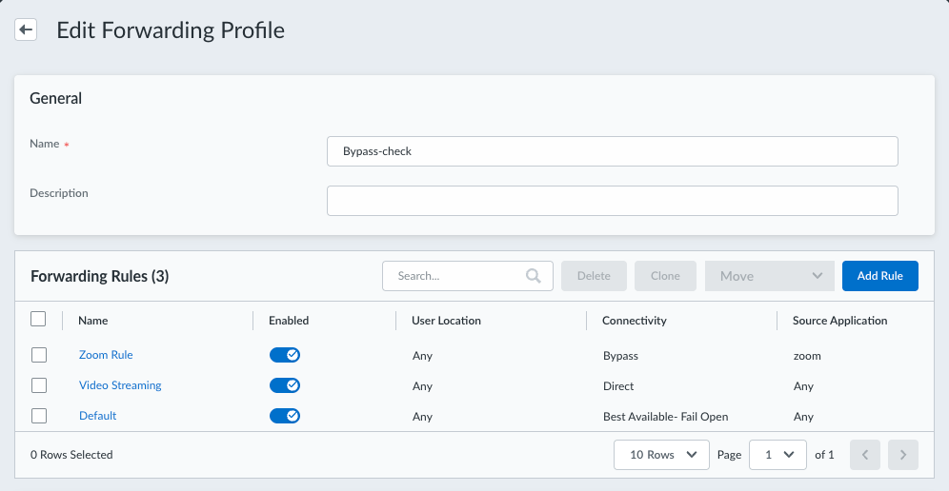Open the page number dropdown

click(777, 455)
